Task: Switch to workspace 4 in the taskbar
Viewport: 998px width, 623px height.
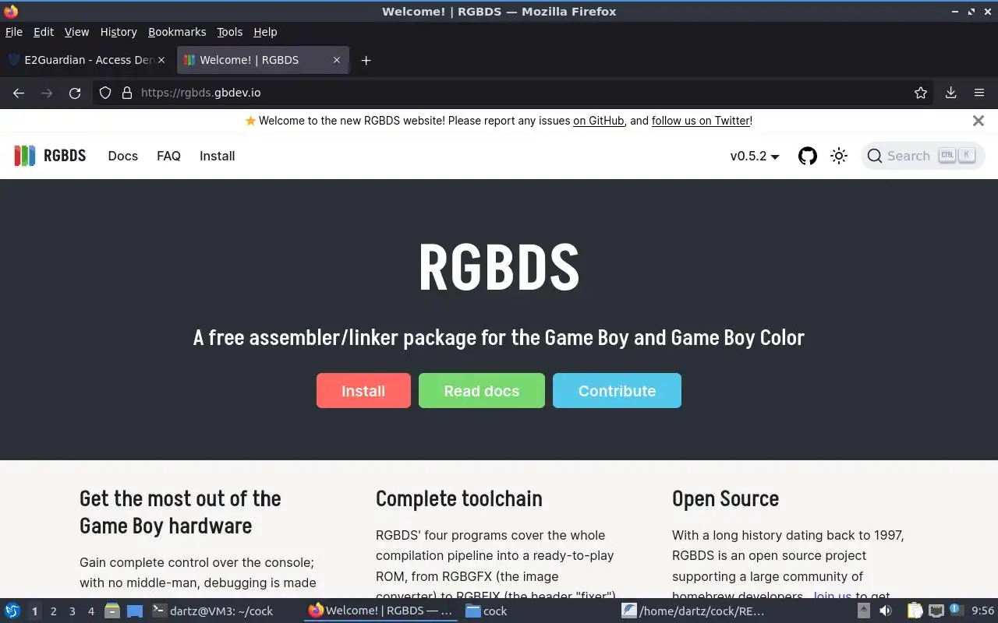Action: (90, 611)
